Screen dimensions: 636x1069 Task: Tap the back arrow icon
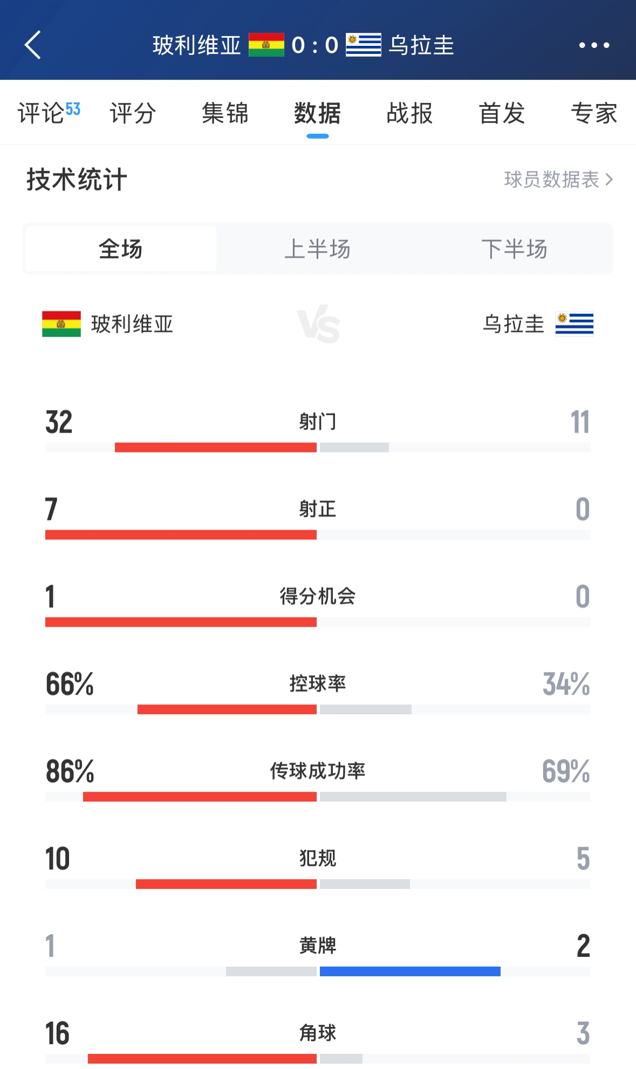[33, 45]
